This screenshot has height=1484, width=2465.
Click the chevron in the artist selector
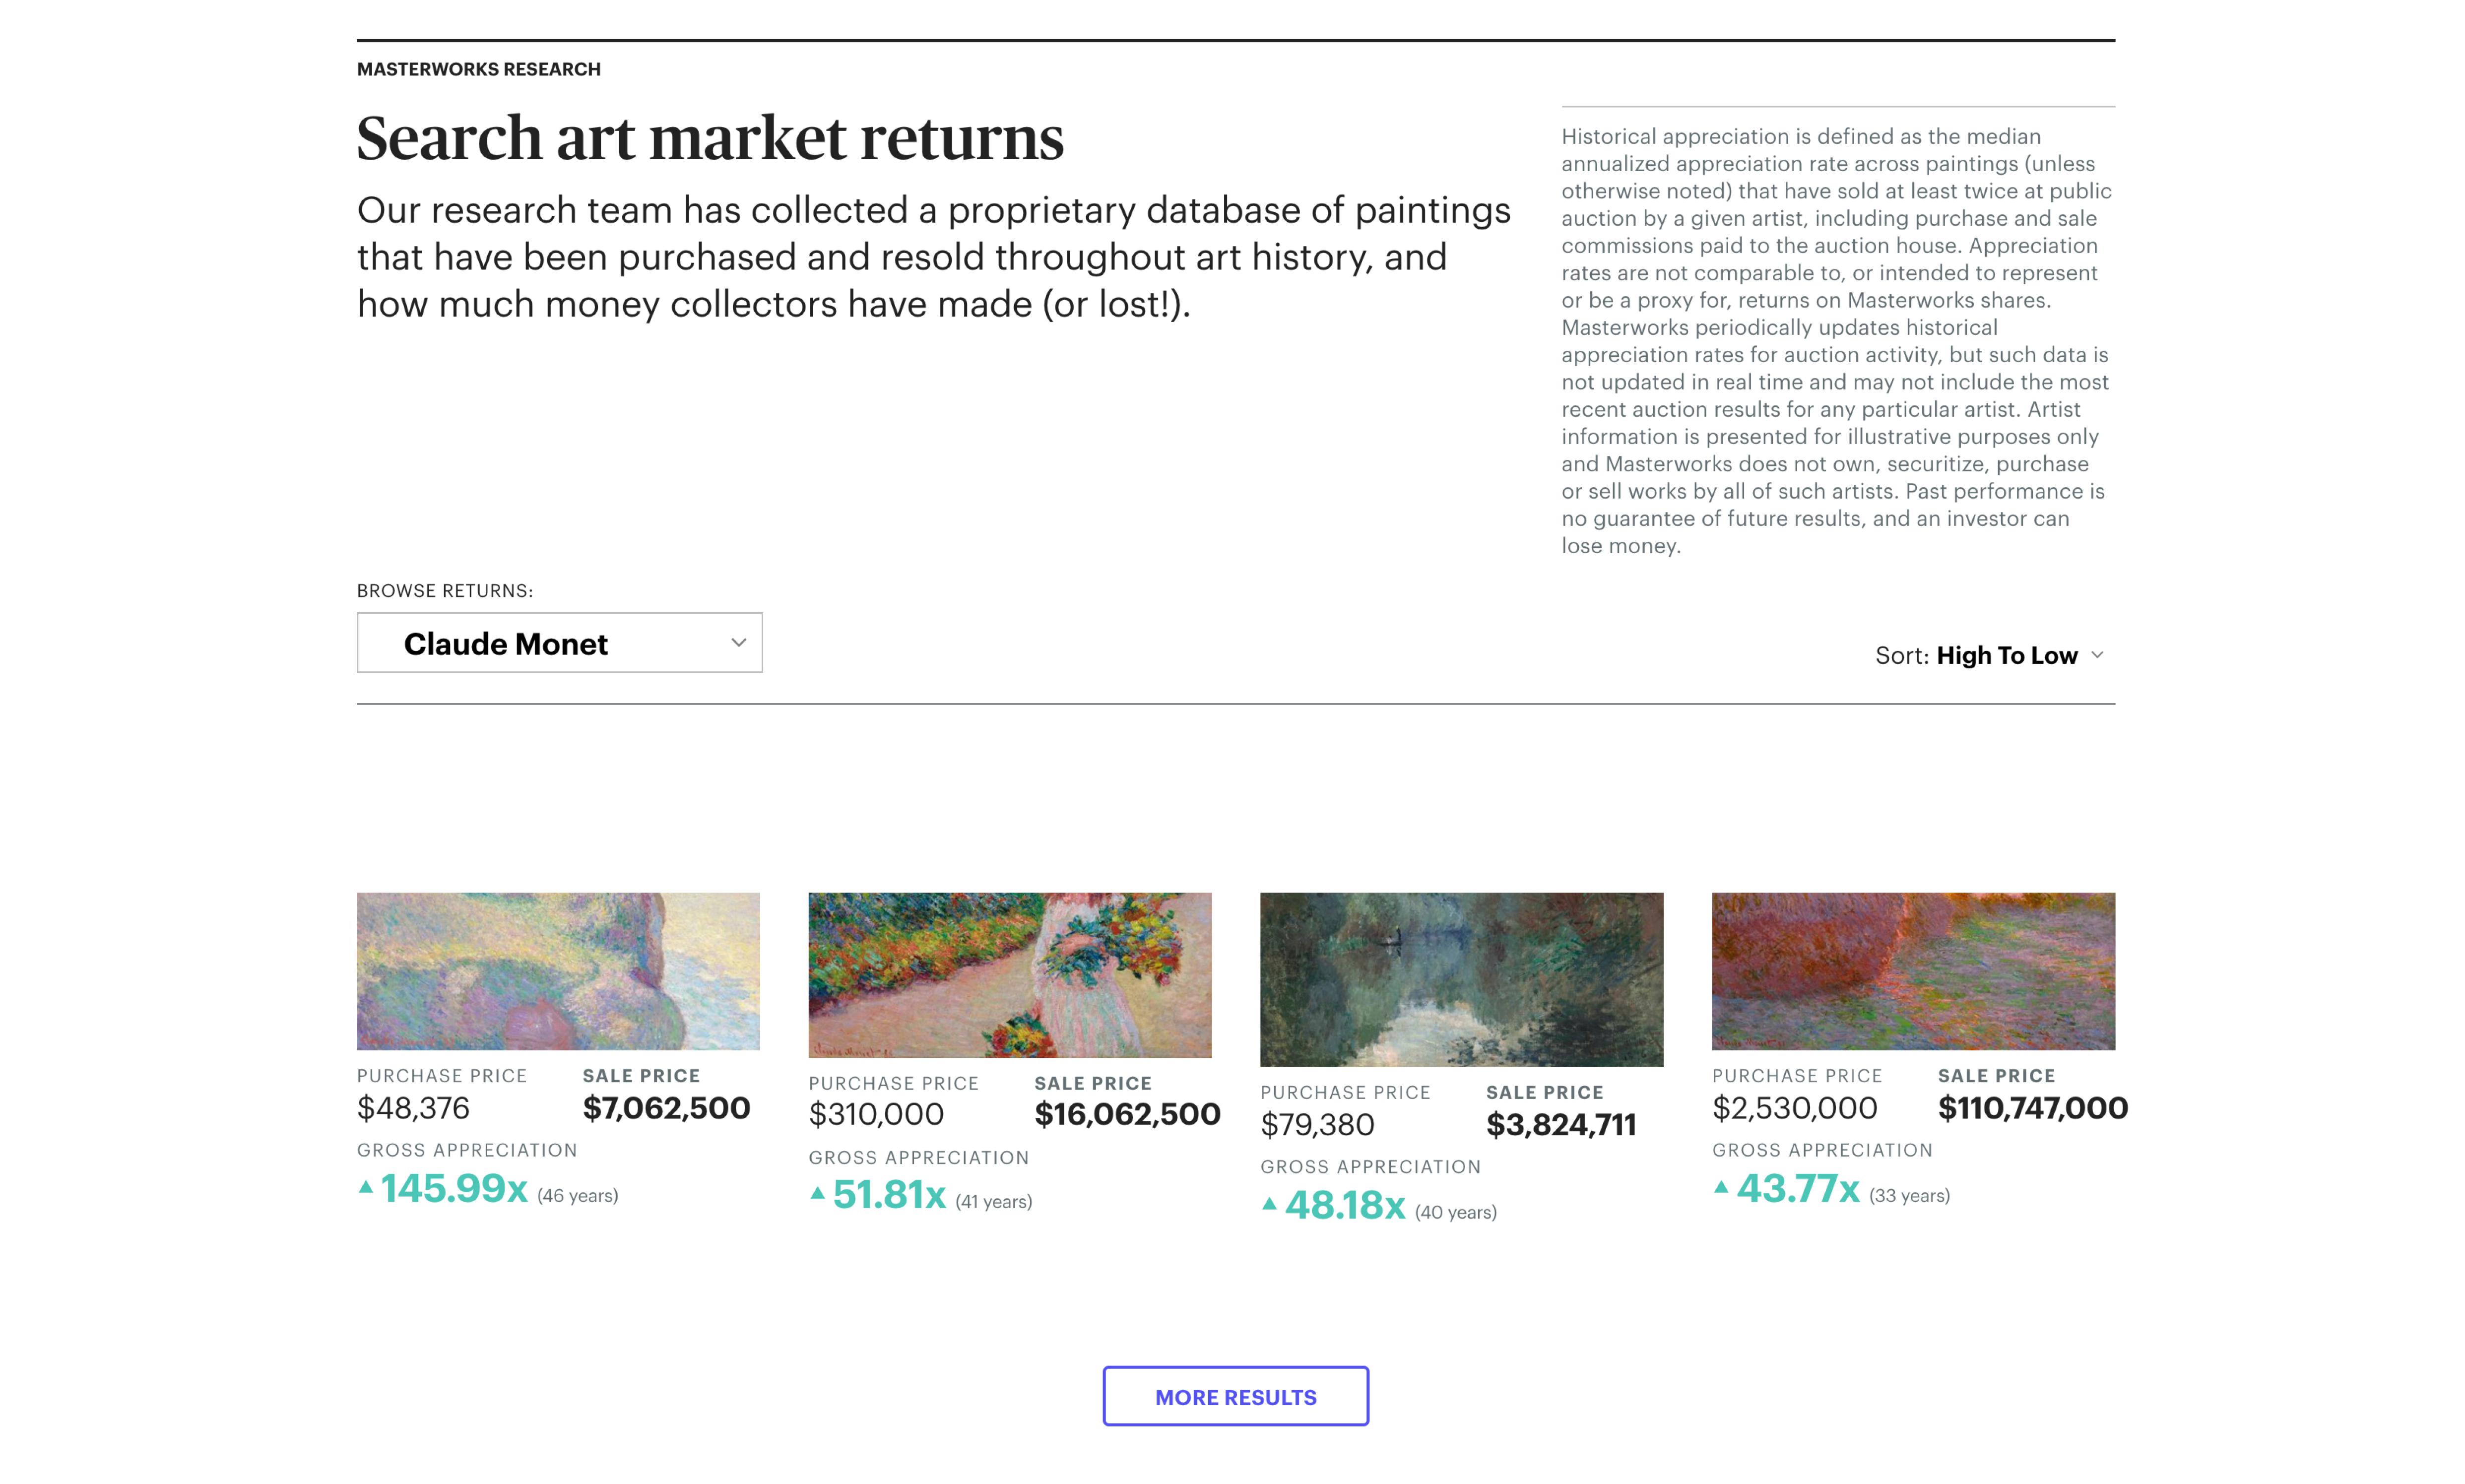coord(738,642)
